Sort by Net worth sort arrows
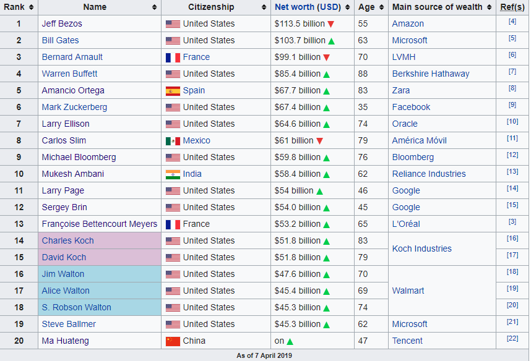This screenshot has width=531, height=361. [x=347, y=7]
